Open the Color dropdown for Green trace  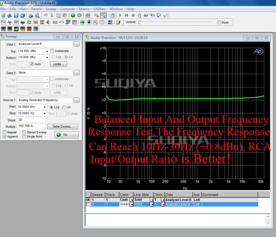(131, 204)
